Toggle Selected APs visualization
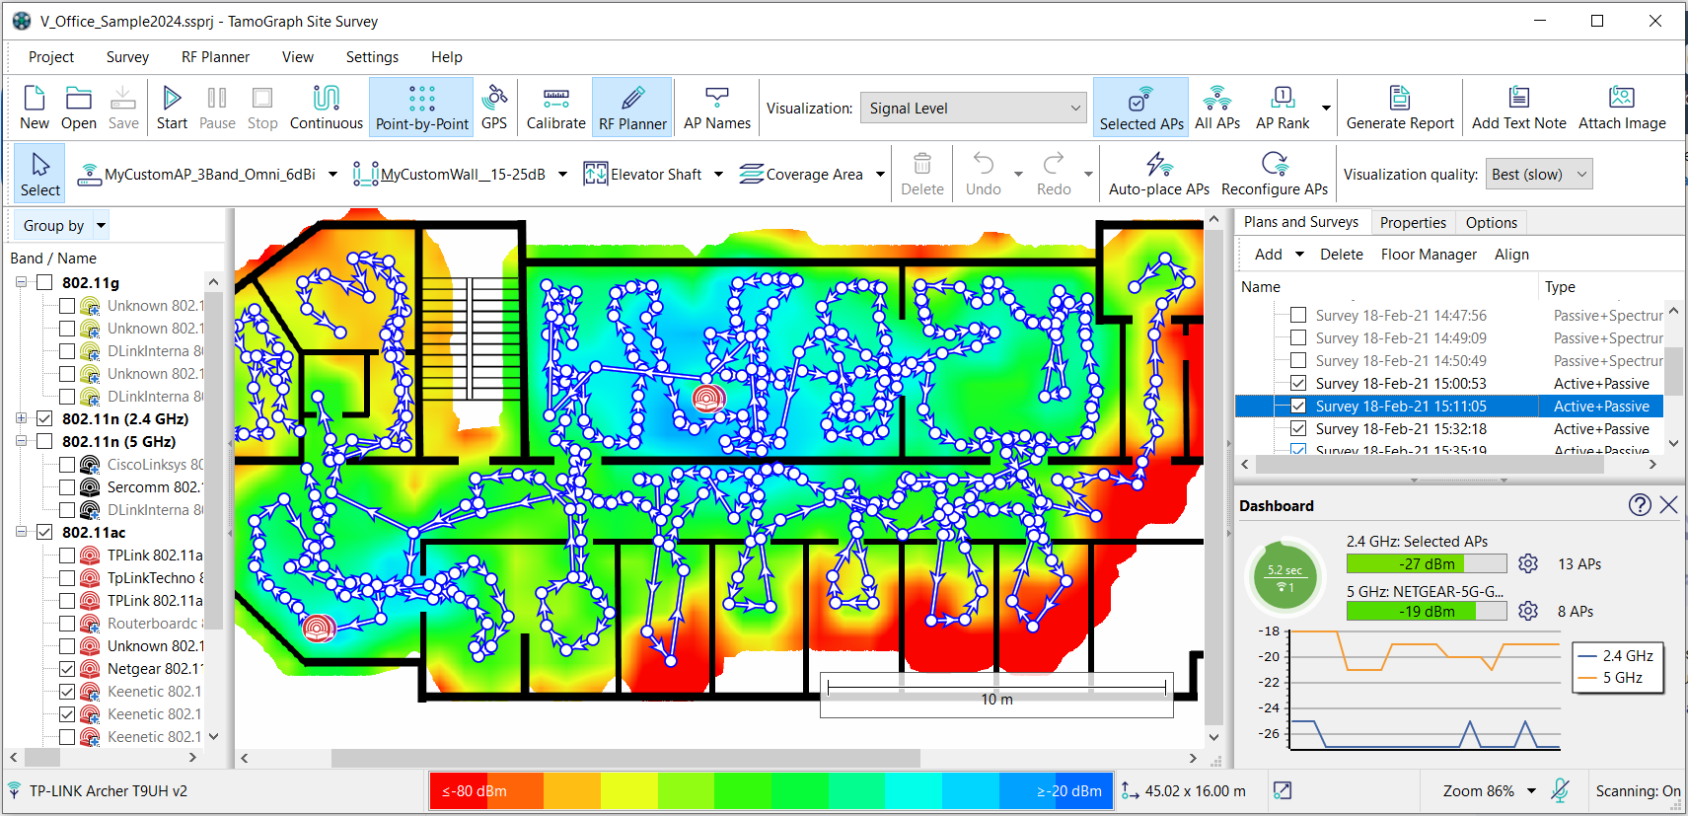This screenshot has width=1688, height=816. pos(1141,107)
